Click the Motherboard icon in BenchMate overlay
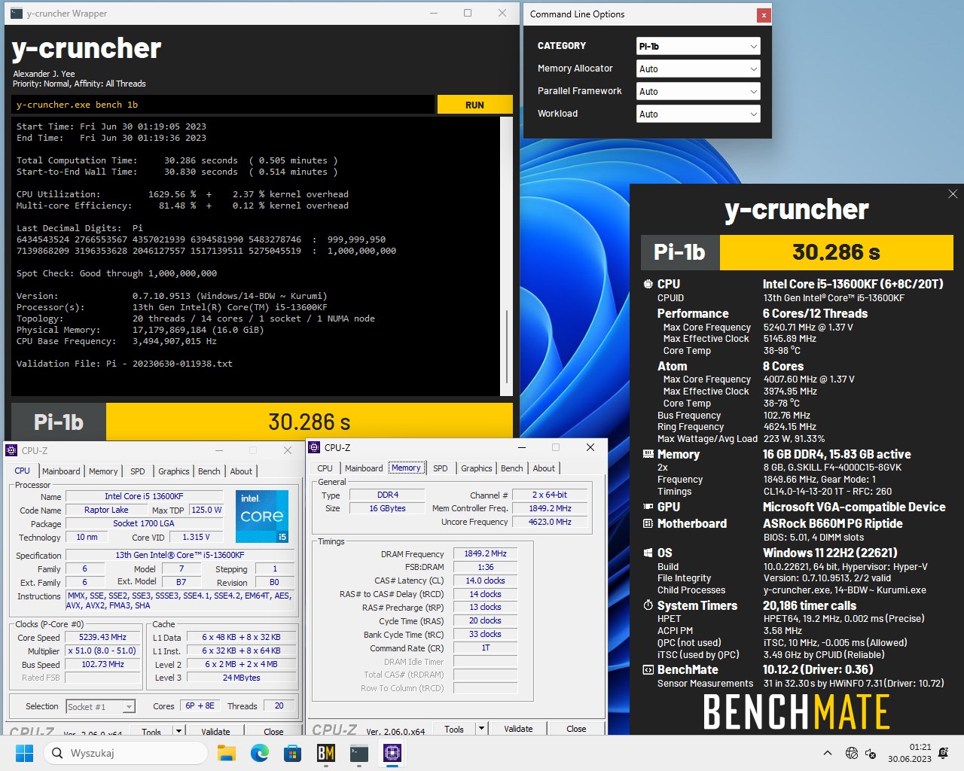 point(648,523)
